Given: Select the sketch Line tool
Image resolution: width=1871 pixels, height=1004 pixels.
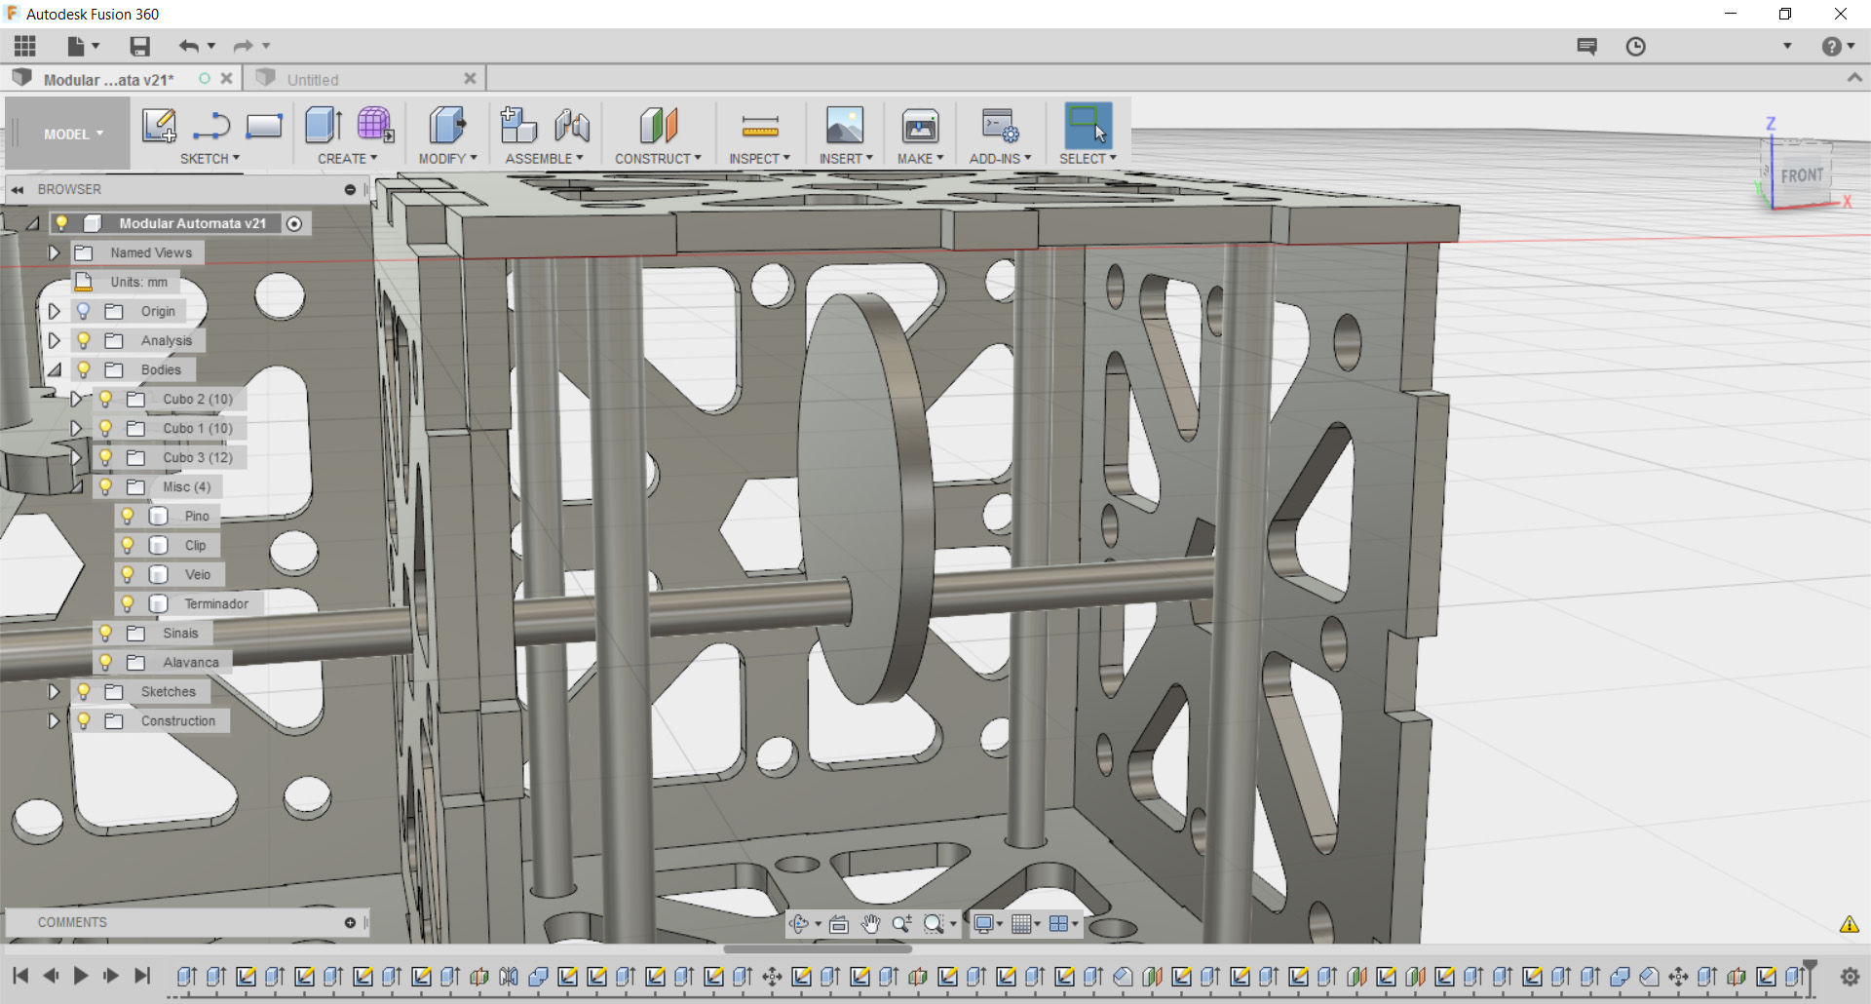Looking at the screenshot, I should coord(211,126).
